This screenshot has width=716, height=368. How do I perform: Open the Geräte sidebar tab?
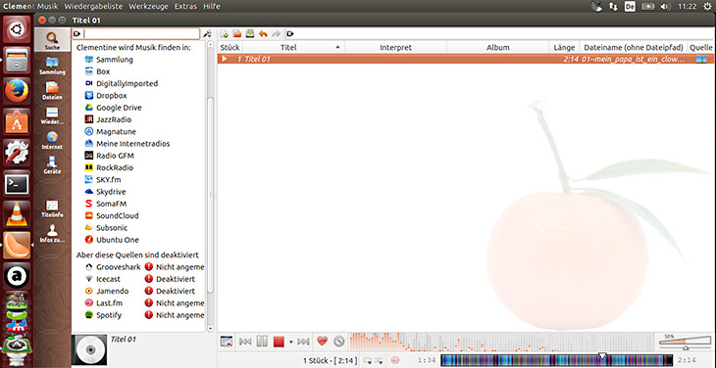point(52,164)
